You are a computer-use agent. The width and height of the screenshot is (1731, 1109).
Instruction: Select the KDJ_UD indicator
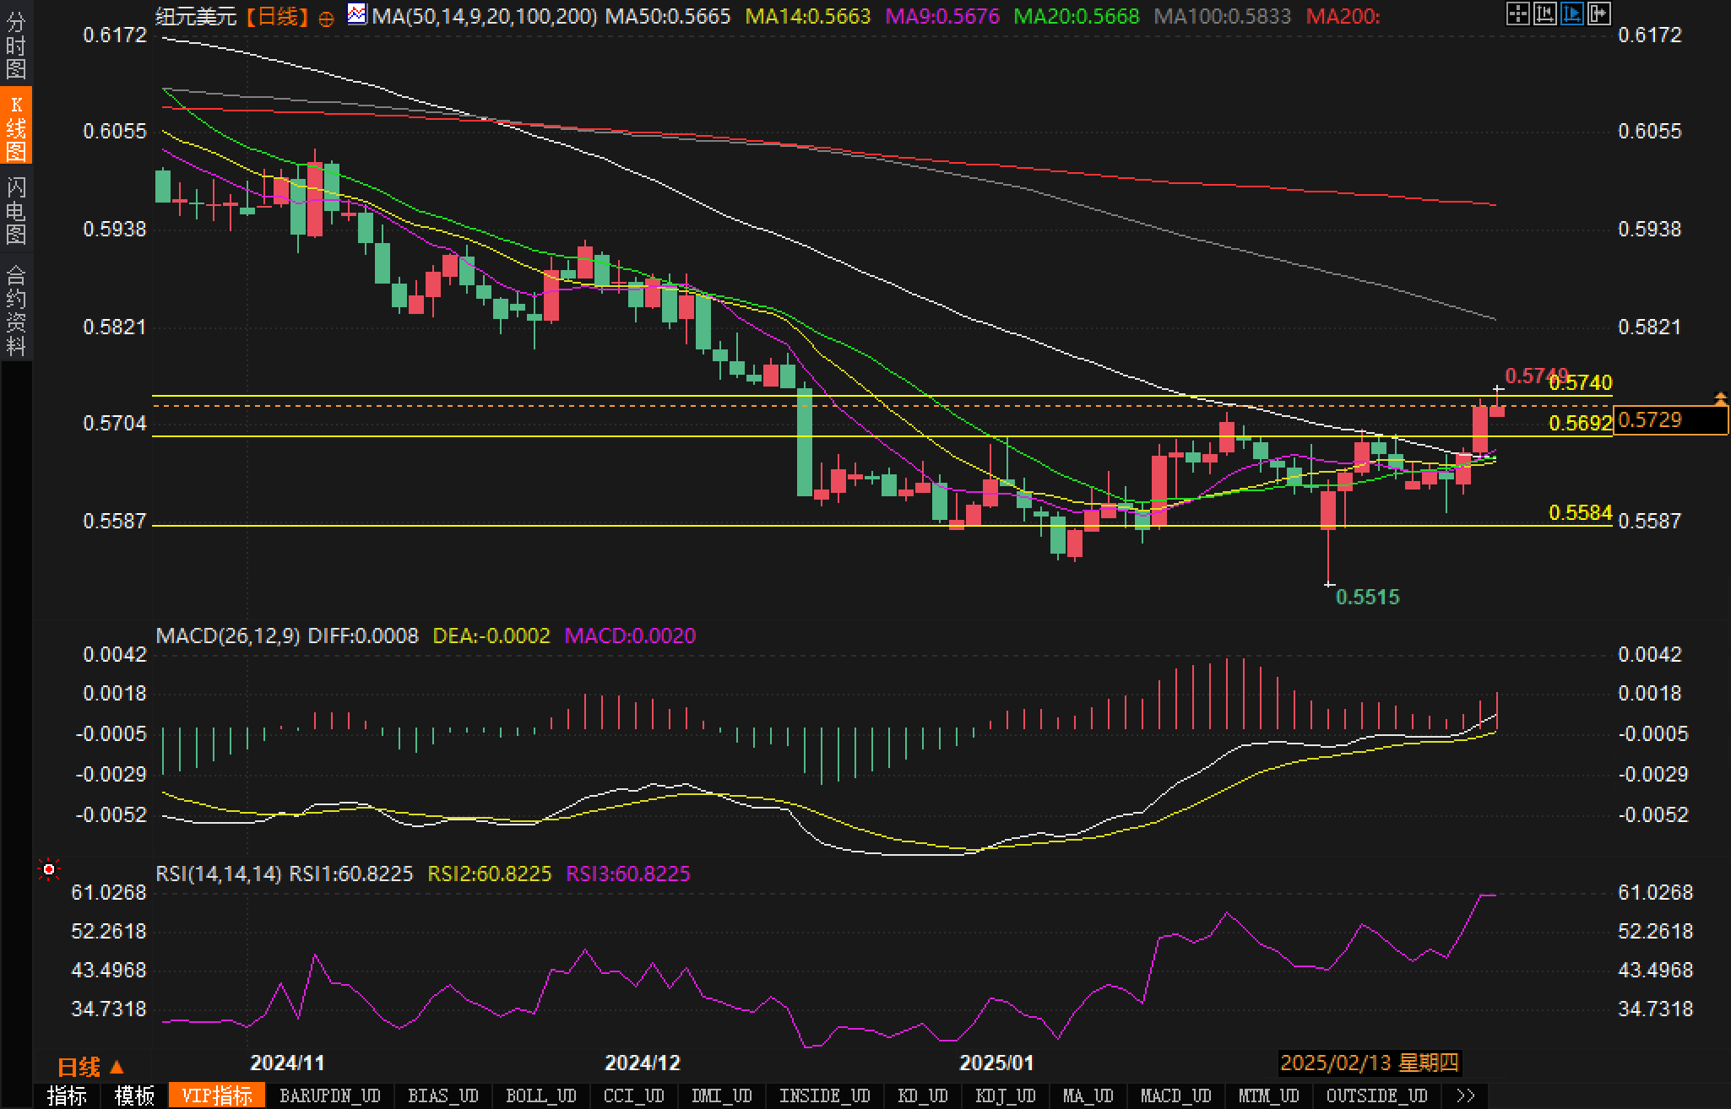(1006, 1095)
